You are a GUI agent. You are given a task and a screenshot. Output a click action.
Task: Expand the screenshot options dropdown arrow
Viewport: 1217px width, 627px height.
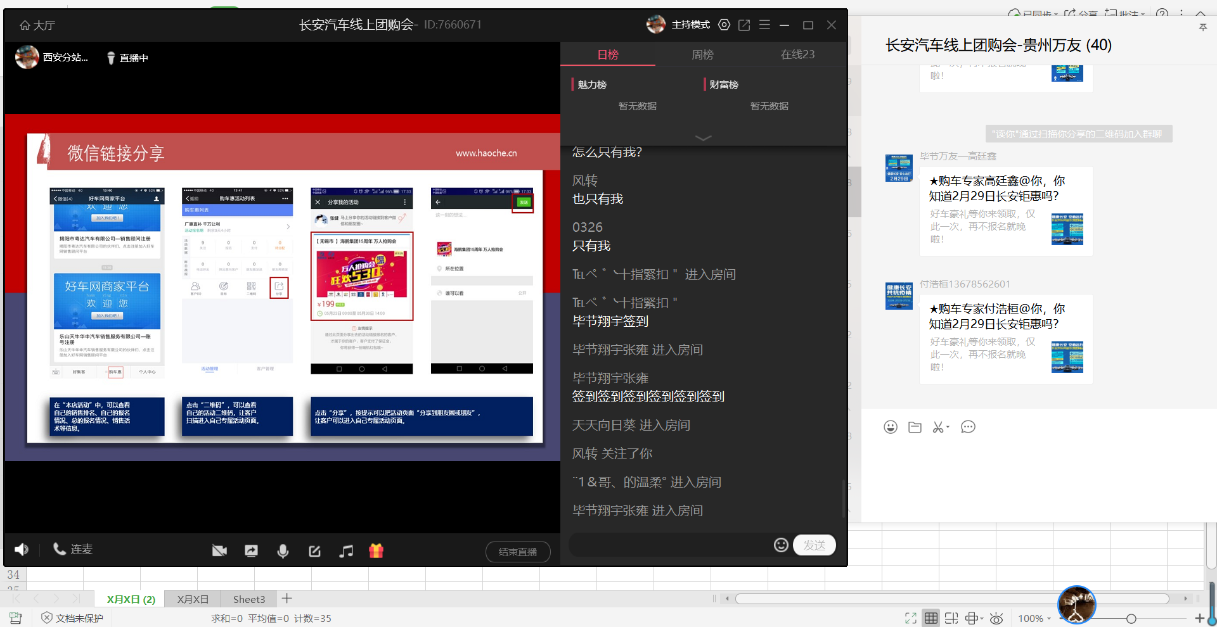(948, 427)
